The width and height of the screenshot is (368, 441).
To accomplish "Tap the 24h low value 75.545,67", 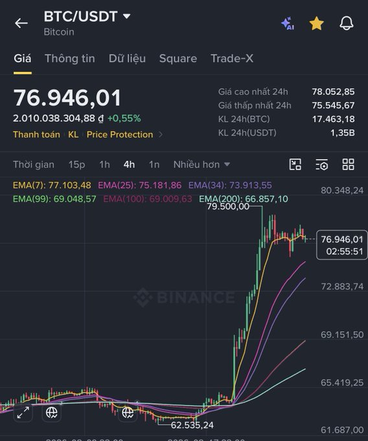I will (333, 105).
